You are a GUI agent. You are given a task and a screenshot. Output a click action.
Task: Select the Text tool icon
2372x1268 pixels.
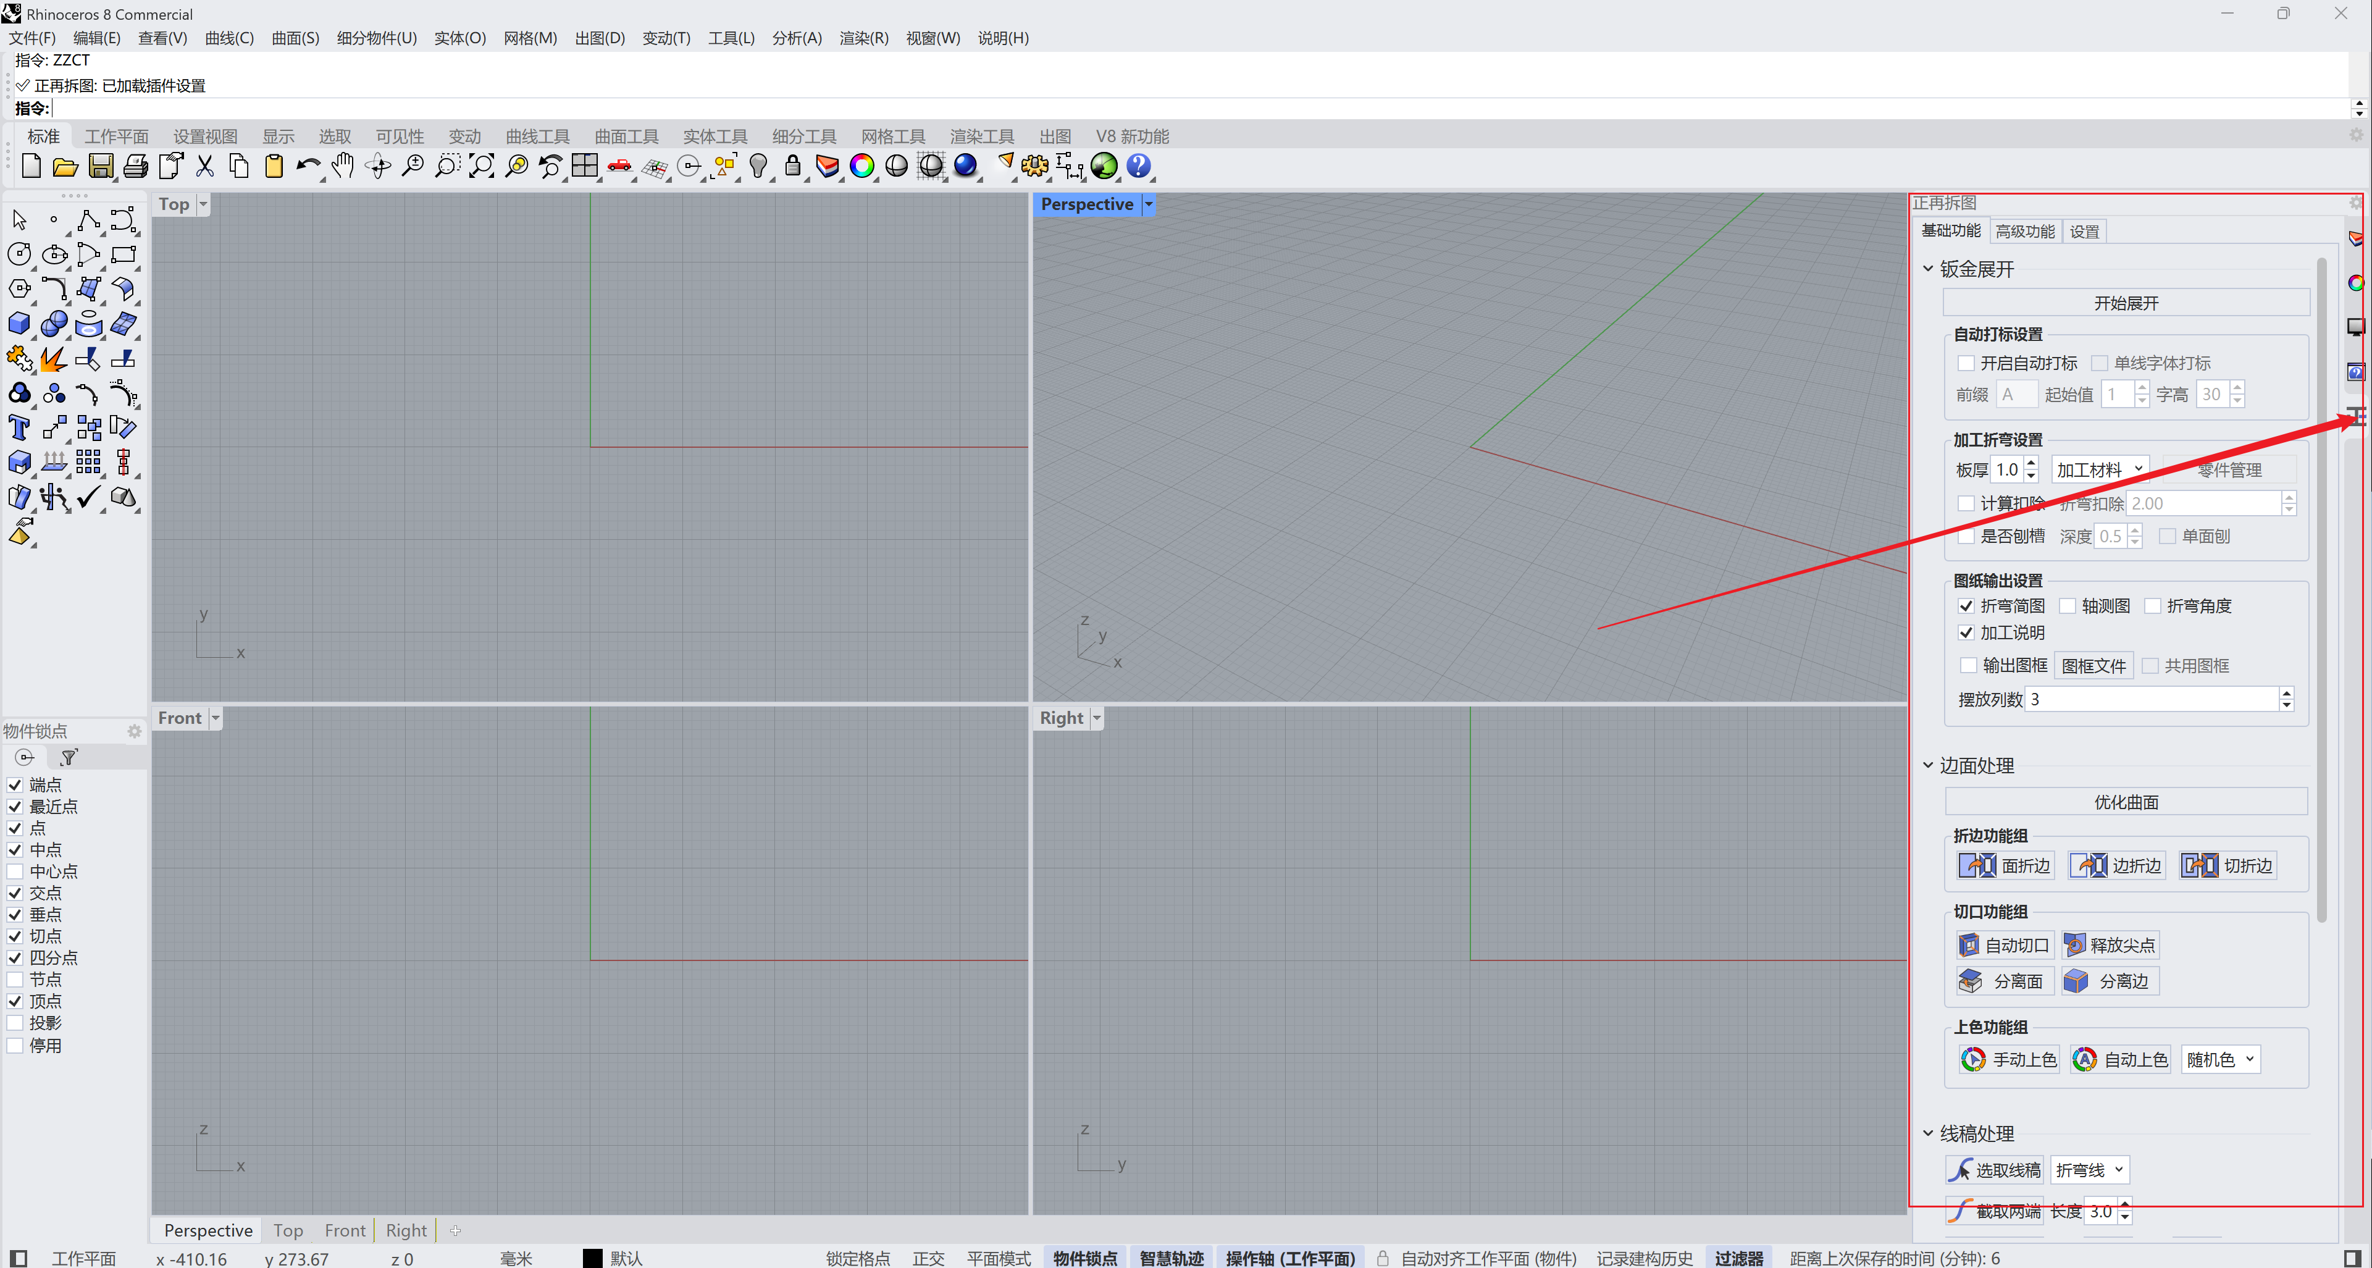click(x=19, y=428)
